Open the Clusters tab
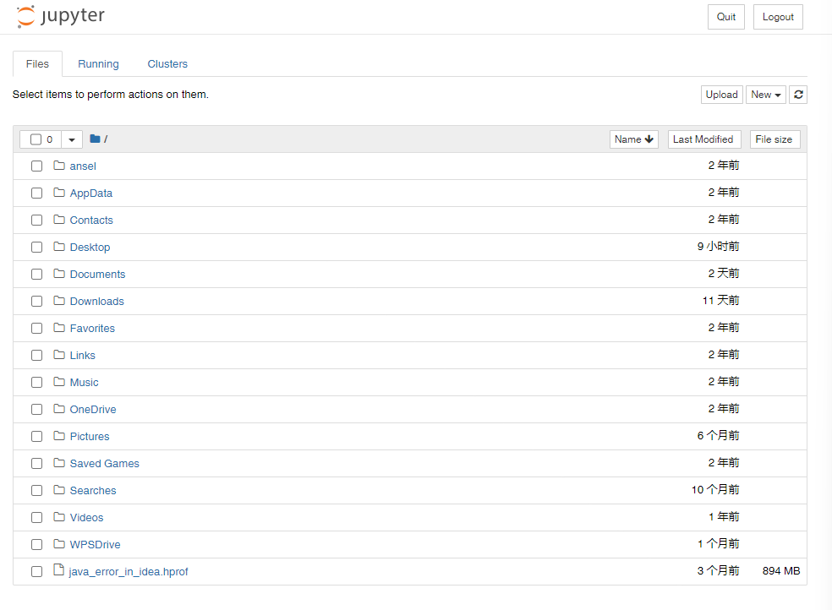832x610 pixels. pyautogui.click(x=167, y=64)
